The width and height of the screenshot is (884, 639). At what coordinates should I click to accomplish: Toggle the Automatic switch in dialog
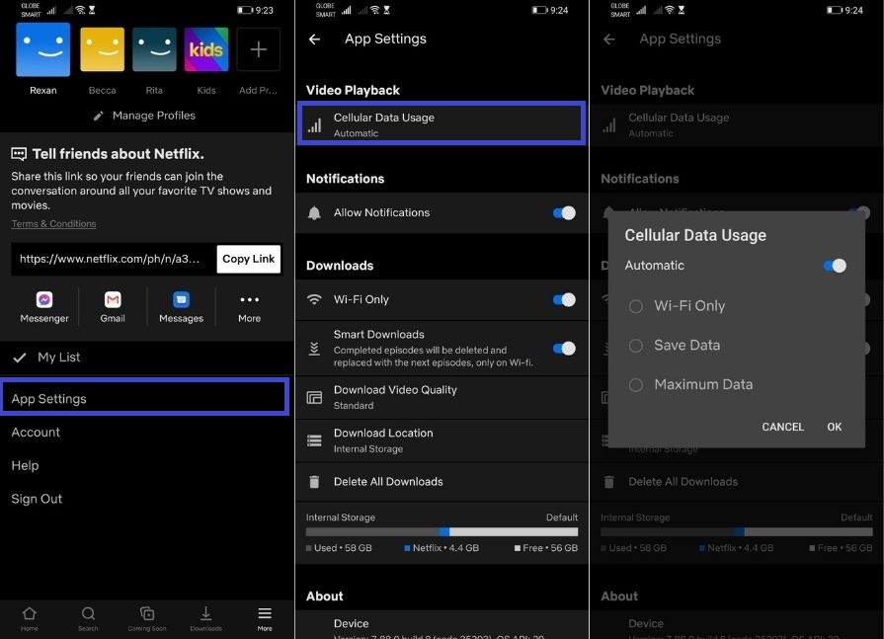(835, 266)
